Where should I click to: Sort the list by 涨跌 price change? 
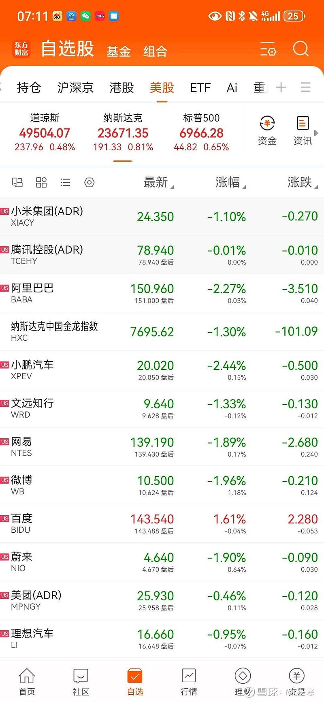click(302, 183)
